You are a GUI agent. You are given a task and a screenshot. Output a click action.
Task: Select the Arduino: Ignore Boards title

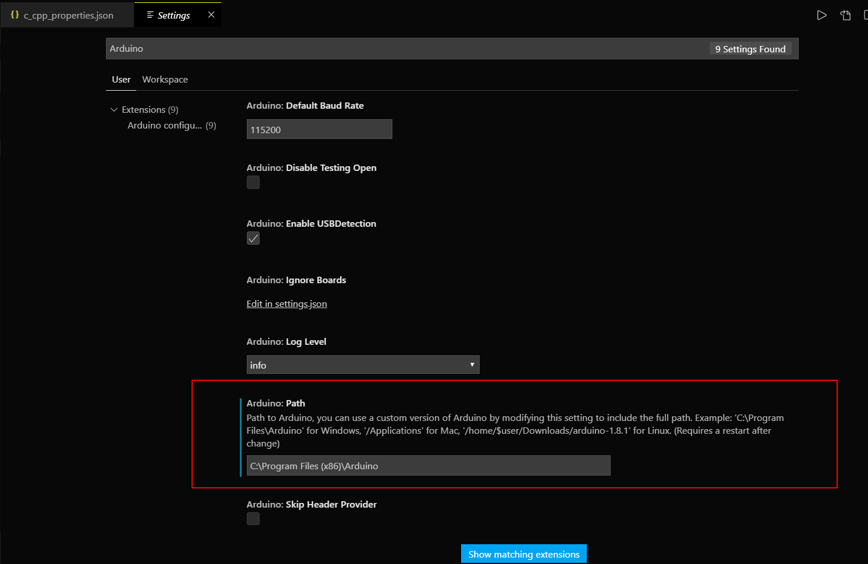296,280
